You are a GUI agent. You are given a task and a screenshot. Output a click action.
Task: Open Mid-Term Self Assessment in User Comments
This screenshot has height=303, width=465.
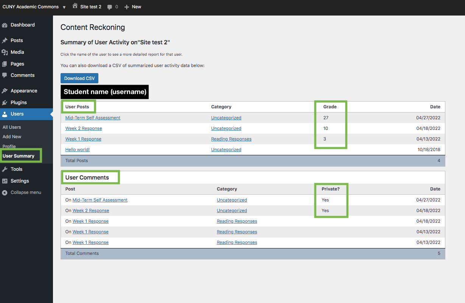pos(100,200)
